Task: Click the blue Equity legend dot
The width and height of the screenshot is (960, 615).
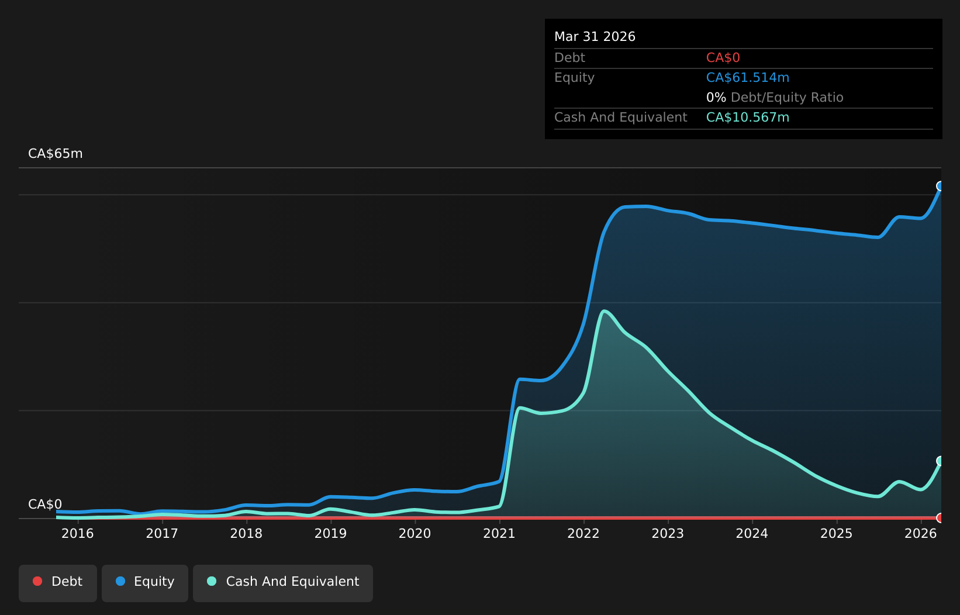Action: coord(120,581)
